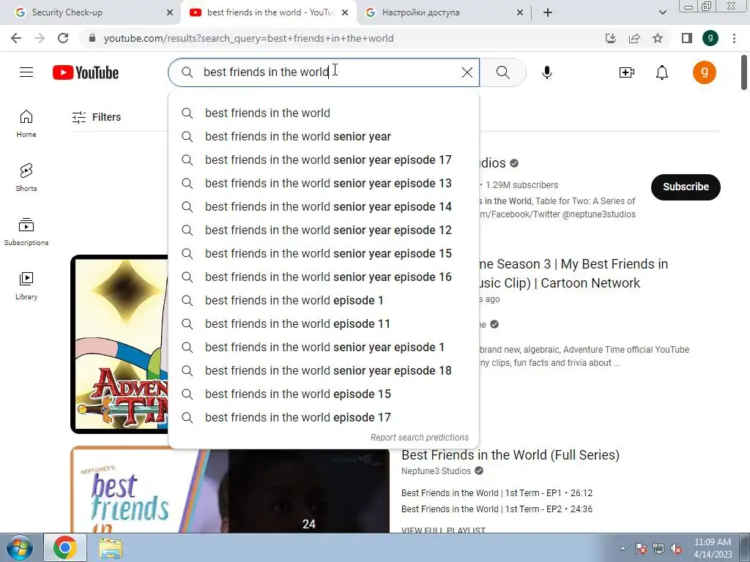Reload the page
Image resolution: width=750 pixels, height=562 pixels.
pyautogui.click(x=63, y=38)
